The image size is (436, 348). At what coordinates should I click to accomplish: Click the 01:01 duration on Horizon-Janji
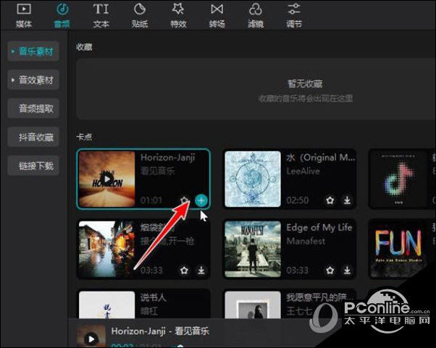(151, 200)
